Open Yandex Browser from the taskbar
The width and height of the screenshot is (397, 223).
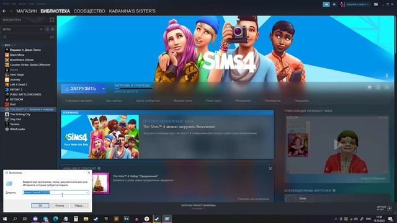click(146, 219)
